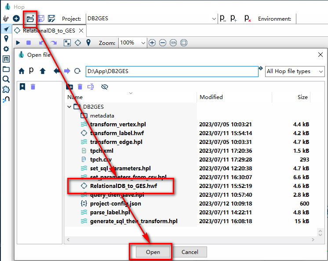Click the project folder P icon

pyautogui.click(x=31, y=71)
